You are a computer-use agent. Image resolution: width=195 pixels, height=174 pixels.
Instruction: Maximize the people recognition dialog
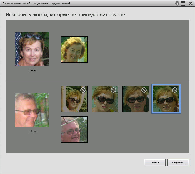pos(183,4)
